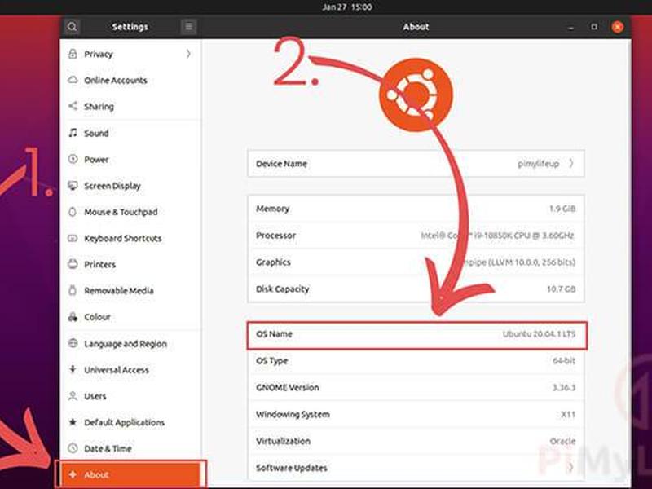Open the hamburger menu in Settings header
Image resolution: width=652 pixels, height=489 pixels.
click(189, 27)
